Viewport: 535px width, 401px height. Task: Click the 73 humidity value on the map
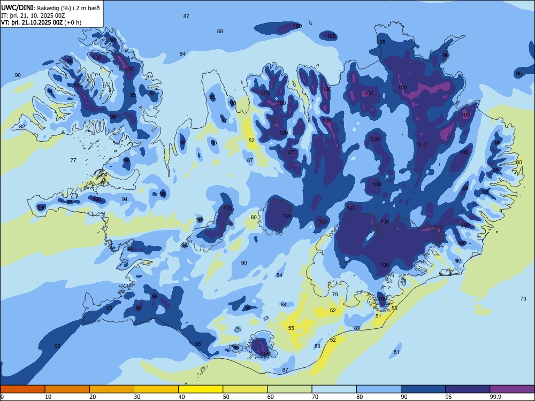click(x=523, y=298)
